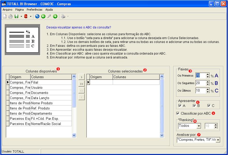Click the double left arrow remove-all button

(81, 91)
